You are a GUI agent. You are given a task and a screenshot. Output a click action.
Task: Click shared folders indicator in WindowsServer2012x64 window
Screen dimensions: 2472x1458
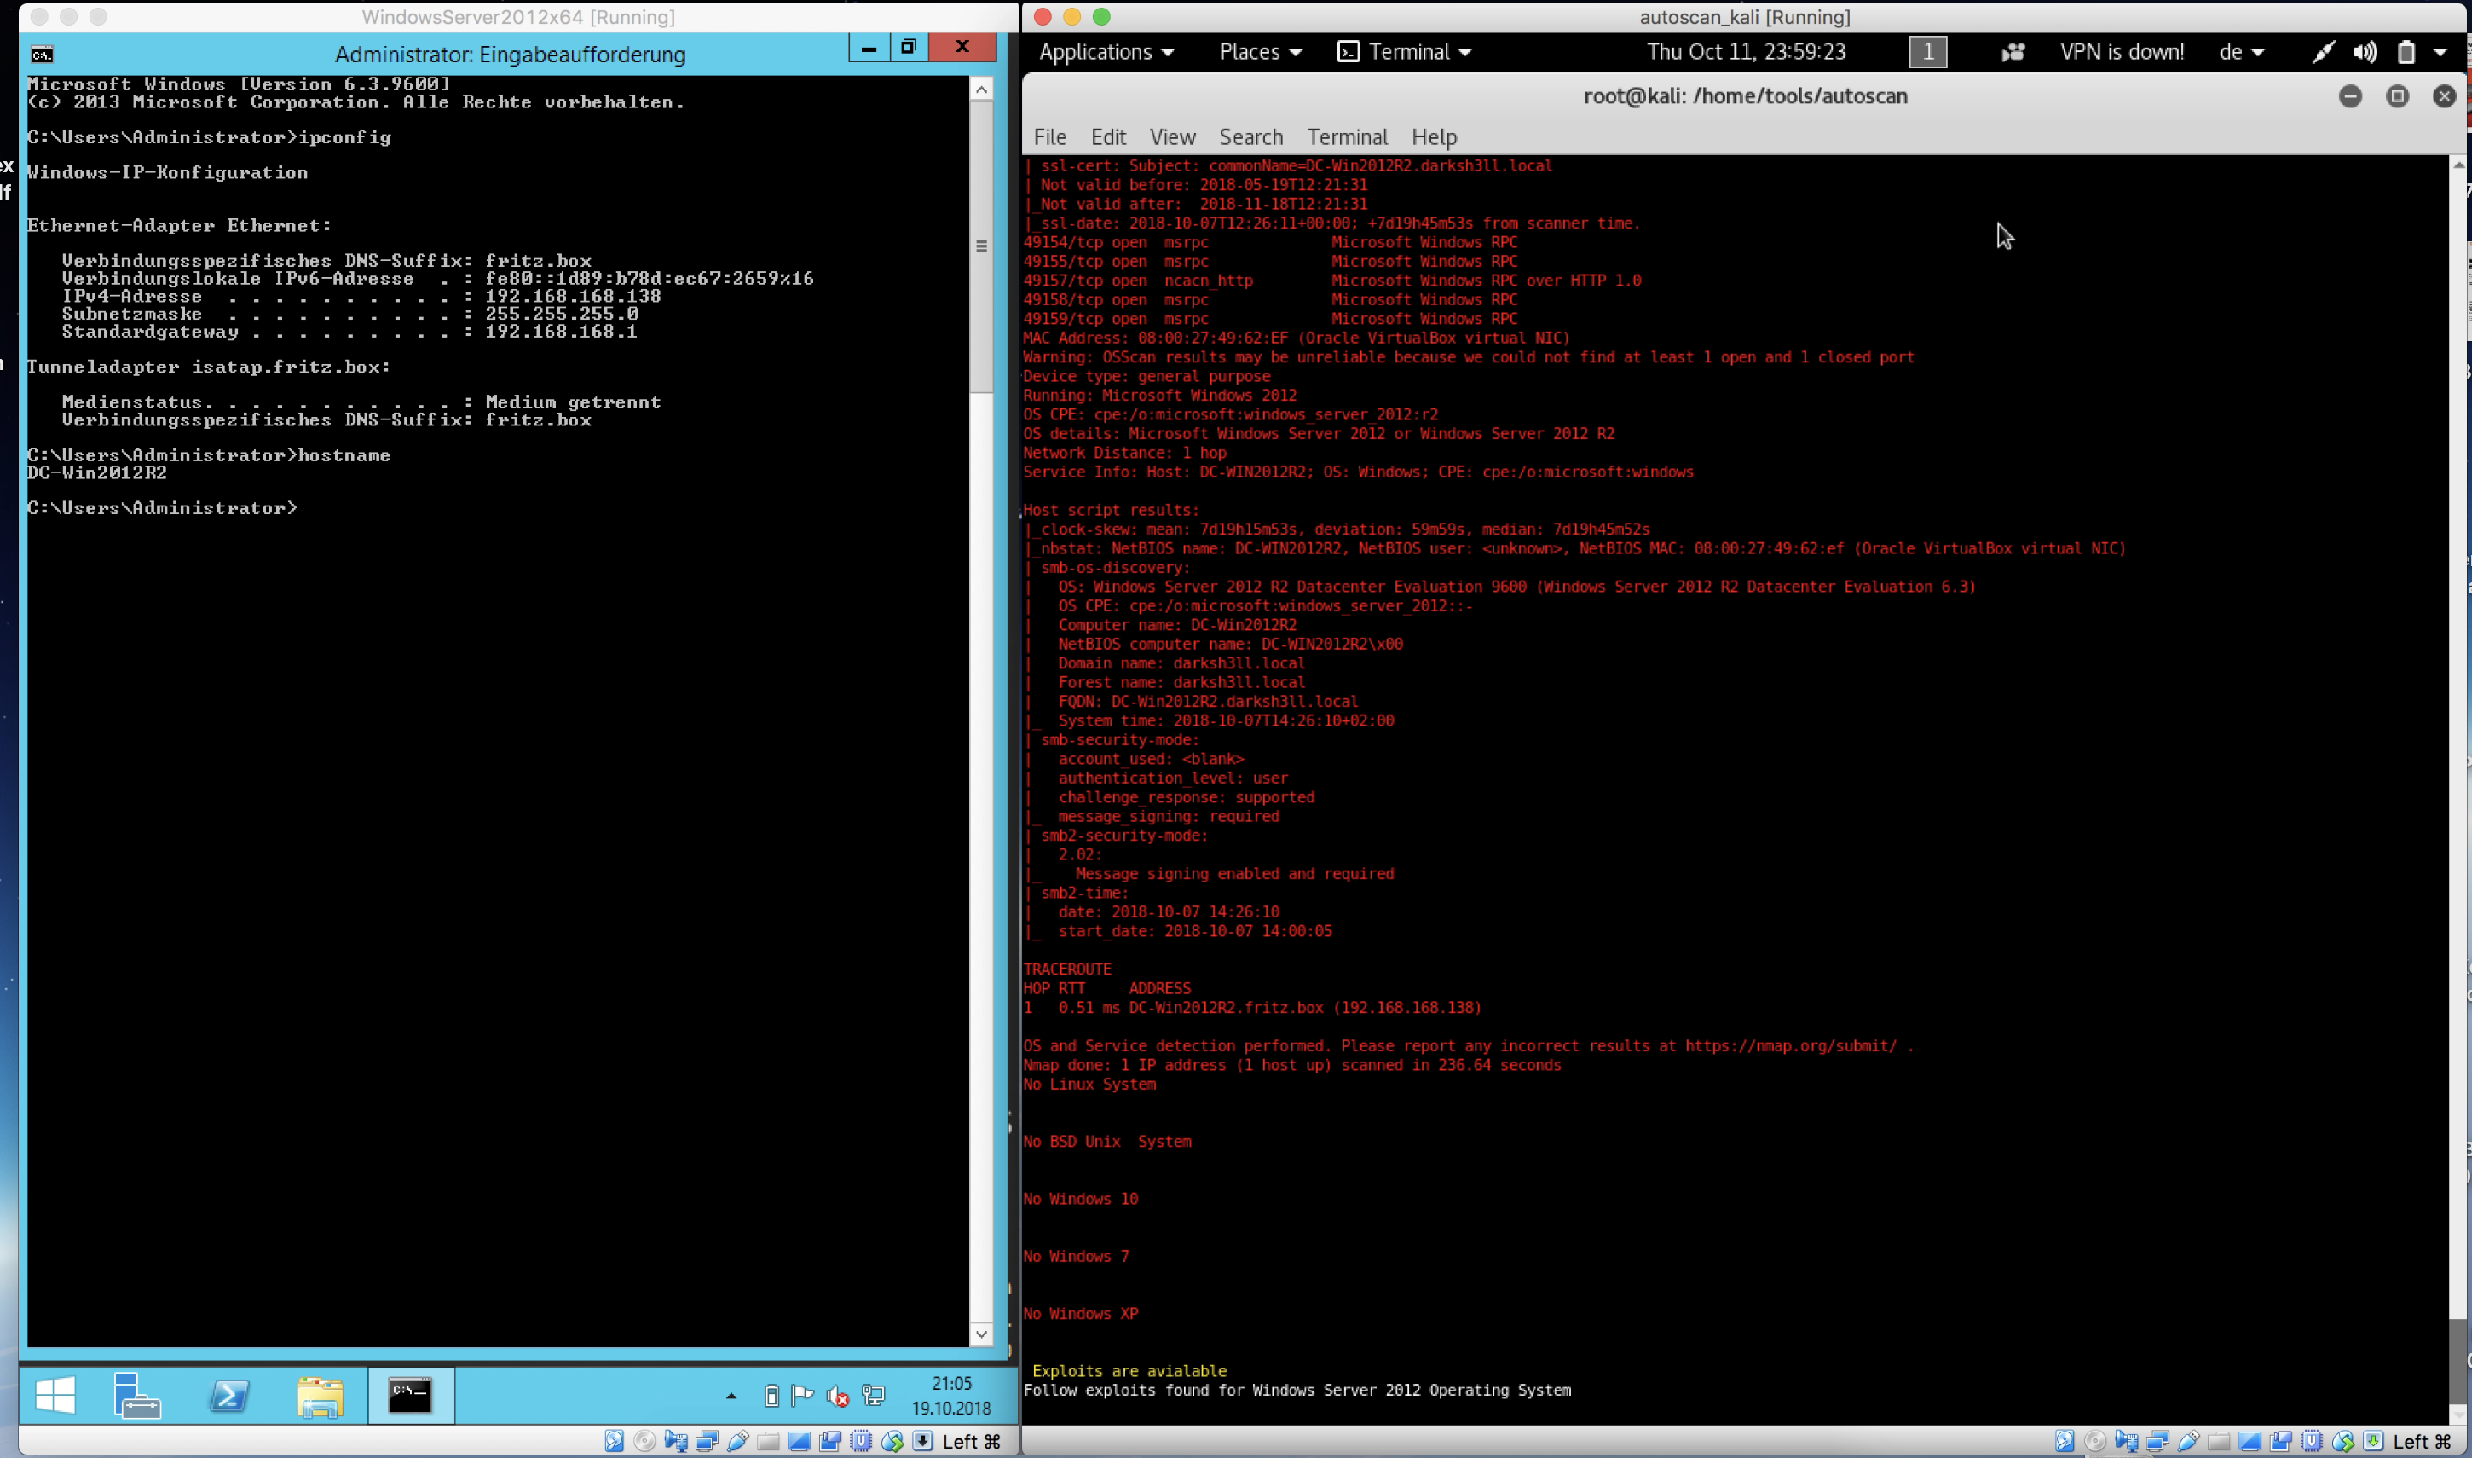coord(768,1441)
